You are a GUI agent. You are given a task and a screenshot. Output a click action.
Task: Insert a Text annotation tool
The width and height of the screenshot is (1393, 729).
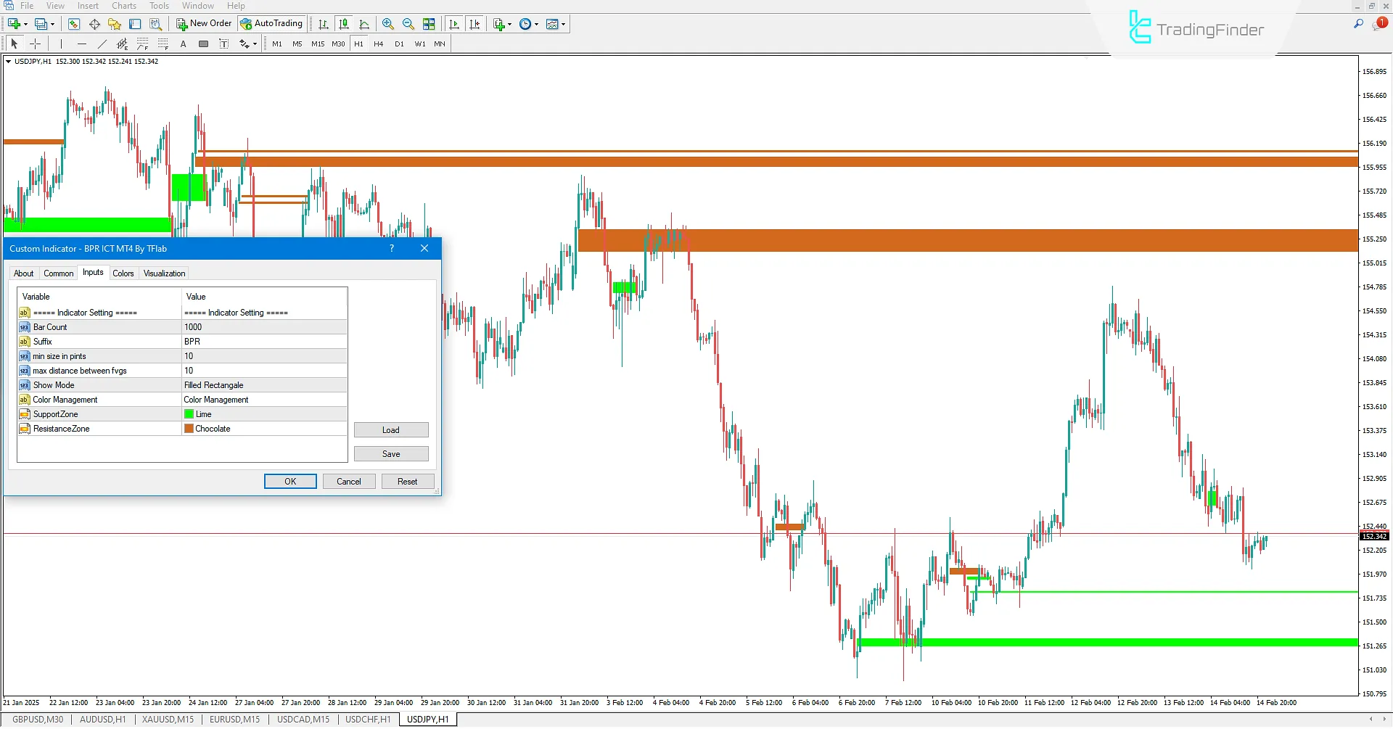pos(183,44)
